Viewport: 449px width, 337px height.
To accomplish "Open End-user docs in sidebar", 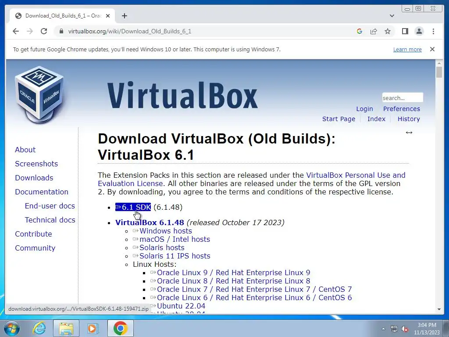I will coord(50,206).
